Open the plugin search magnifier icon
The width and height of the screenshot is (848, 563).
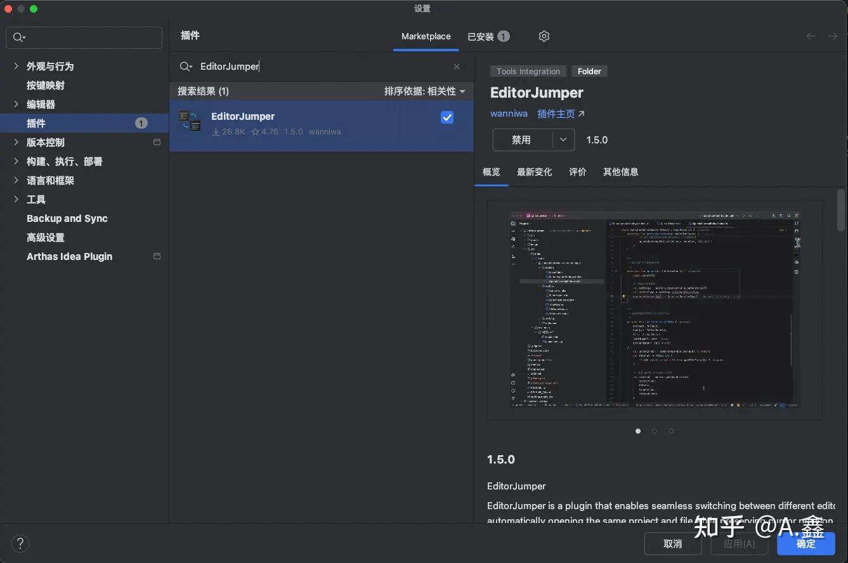coord(185,66)
